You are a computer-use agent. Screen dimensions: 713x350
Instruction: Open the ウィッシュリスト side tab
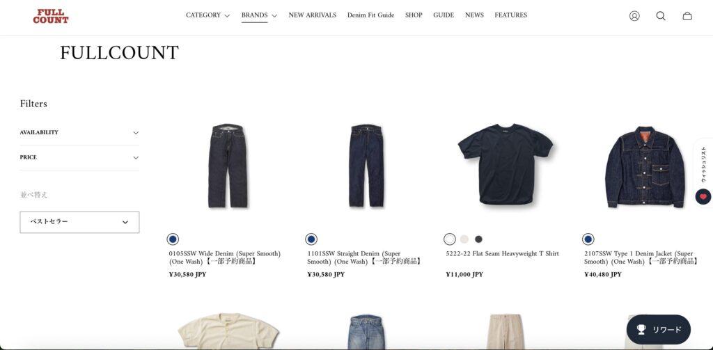coord(703,164)
